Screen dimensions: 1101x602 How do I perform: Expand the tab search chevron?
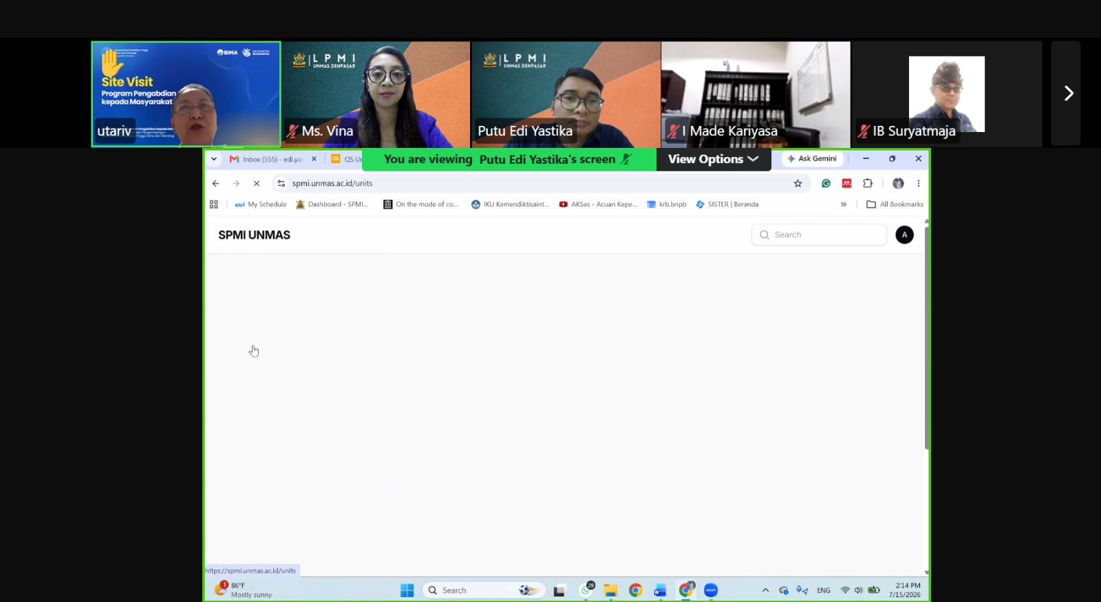[214, 159]
